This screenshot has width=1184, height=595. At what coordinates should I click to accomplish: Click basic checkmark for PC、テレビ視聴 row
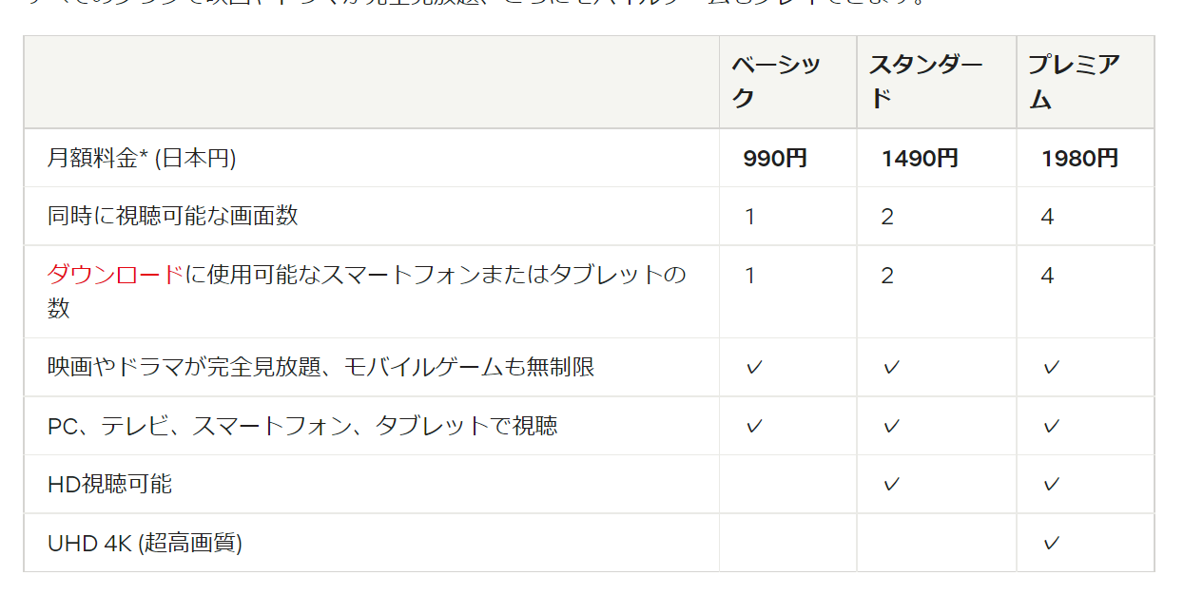click(754, 426)
